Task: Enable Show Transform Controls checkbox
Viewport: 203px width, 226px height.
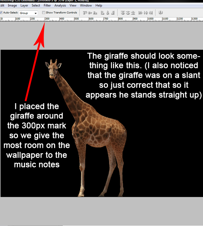Action: 43,13
